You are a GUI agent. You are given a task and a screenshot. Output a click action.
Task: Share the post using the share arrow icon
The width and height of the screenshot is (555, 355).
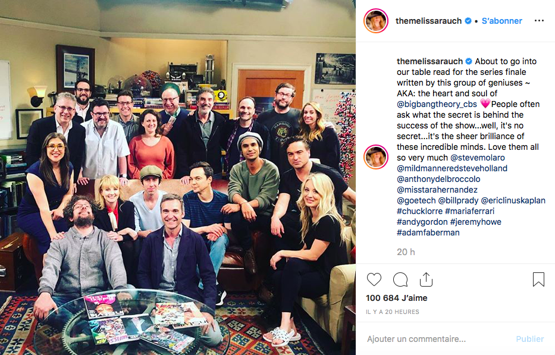[x=426, y=279]
